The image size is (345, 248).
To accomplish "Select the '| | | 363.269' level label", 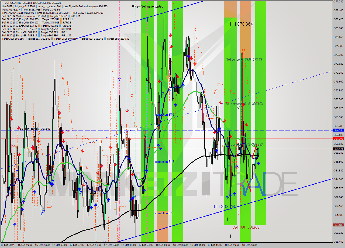I will [225, 206].
